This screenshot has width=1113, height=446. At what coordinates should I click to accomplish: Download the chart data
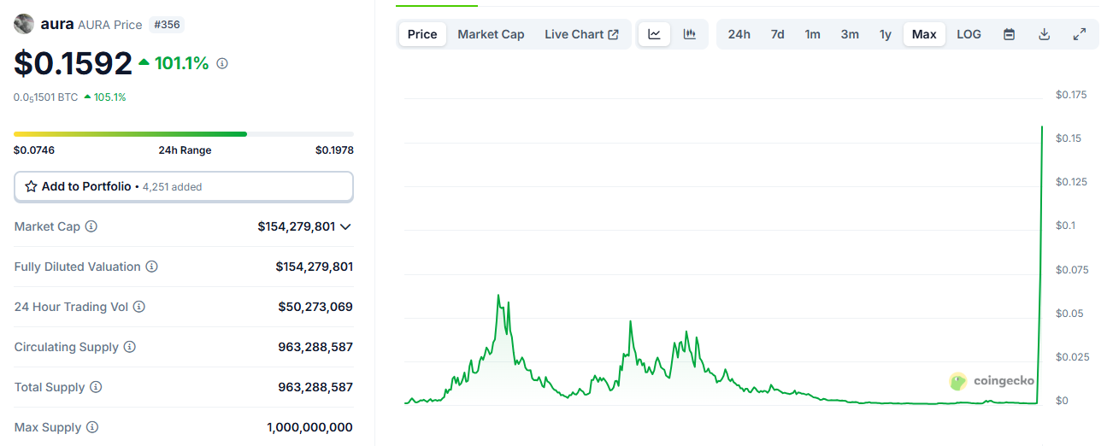1044,34
